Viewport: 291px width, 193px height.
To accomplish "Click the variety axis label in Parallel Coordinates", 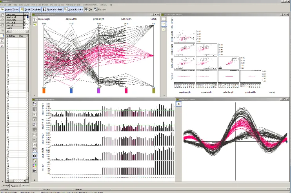I will click(x=153, y=19).
